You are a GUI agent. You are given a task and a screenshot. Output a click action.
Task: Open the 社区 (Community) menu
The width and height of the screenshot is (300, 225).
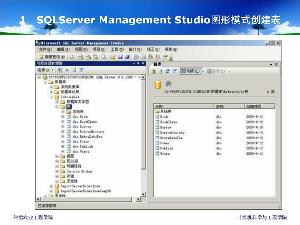(153, 49)
